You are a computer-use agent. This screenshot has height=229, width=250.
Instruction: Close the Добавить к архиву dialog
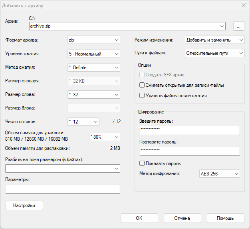coord(243,5)
